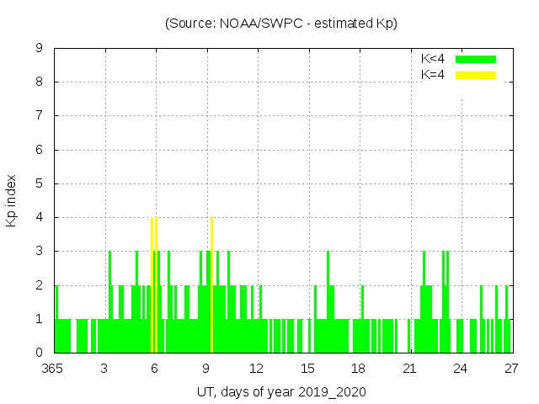Click the day 24 x-axis tick label
The width and height of the screenshot is (539, 404).
pyautogui.click(x=460, y=369)
